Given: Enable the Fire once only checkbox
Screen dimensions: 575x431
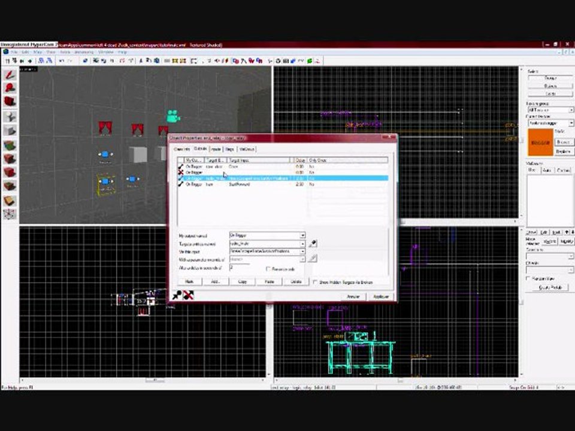Looking at the screenshot, I should coord(268,269).
